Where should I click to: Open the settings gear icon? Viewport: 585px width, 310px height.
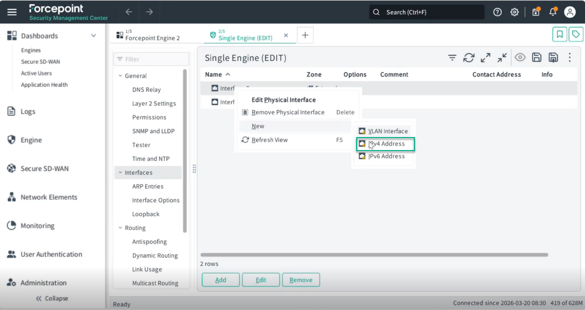pyautogui.click(x=514, y=12)
